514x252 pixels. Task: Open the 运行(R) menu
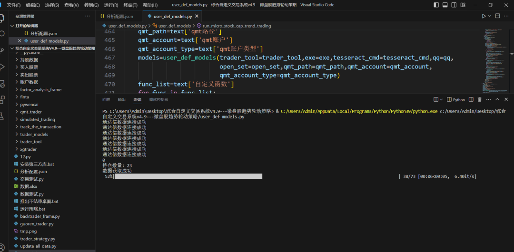coord(111,5)
